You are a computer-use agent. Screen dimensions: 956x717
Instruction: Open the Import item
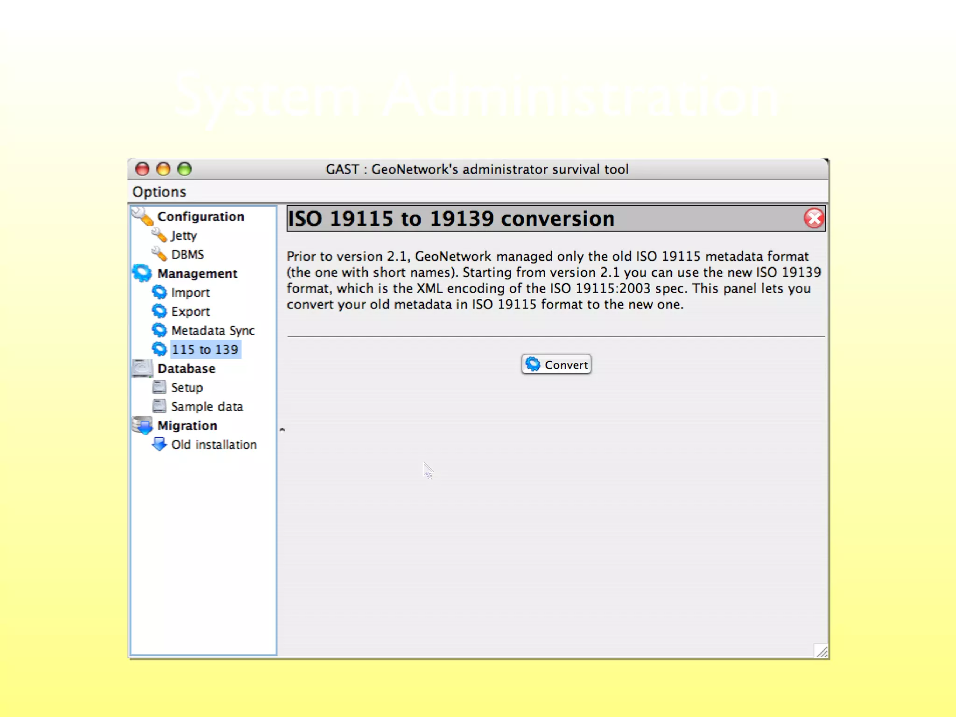(x=190, y=293)
